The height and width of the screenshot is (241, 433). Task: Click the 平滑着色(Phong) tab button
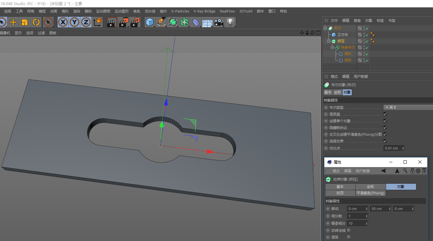coord(370,193)
